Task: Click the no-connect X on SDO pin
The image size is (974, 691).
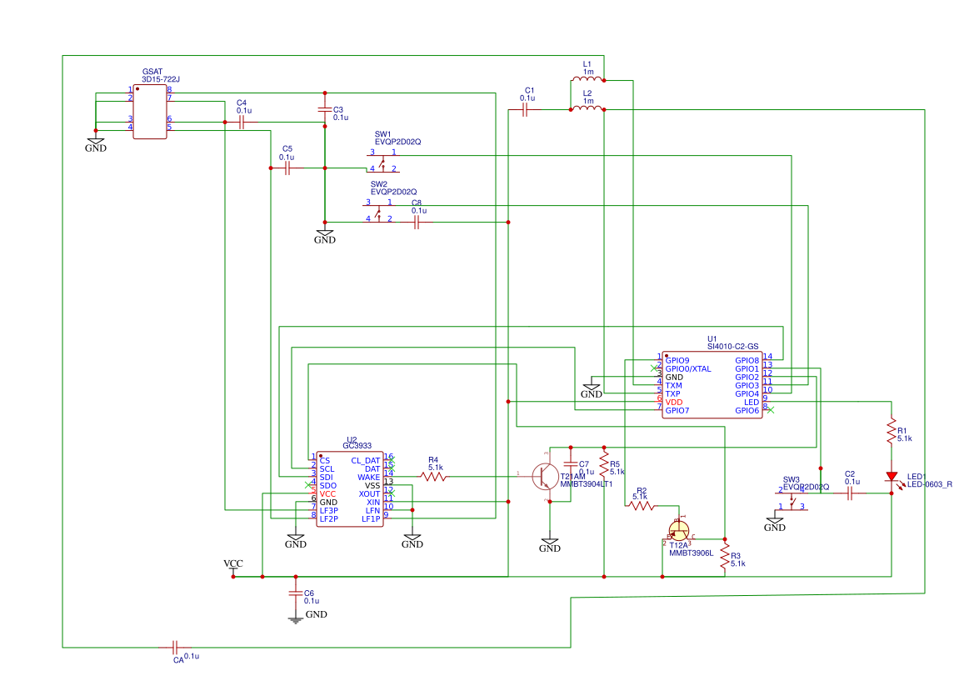Action: [x=308, y=484]
